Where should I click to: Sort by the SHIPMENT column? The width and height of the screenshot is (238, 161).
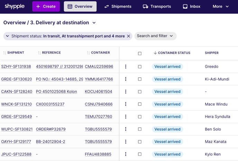click(x=13, y=53)
